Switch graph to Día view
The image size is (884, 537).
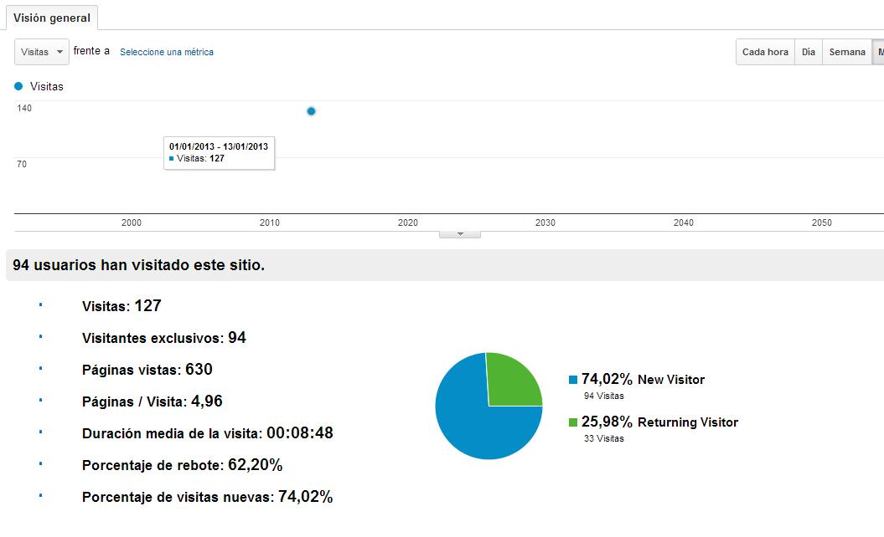(809, 52)
